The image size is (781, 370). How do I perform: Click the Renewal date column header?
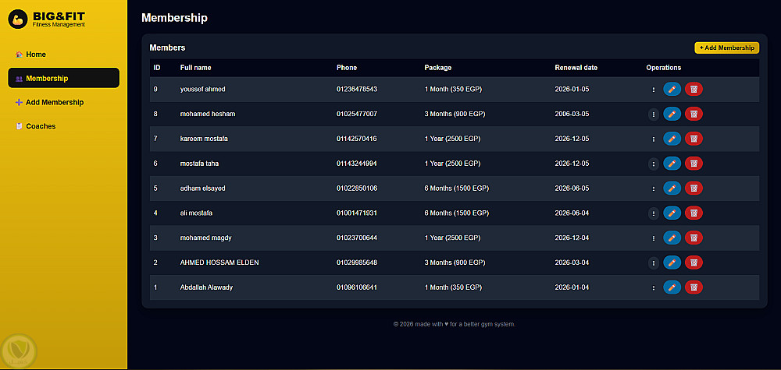pos(576,68)
